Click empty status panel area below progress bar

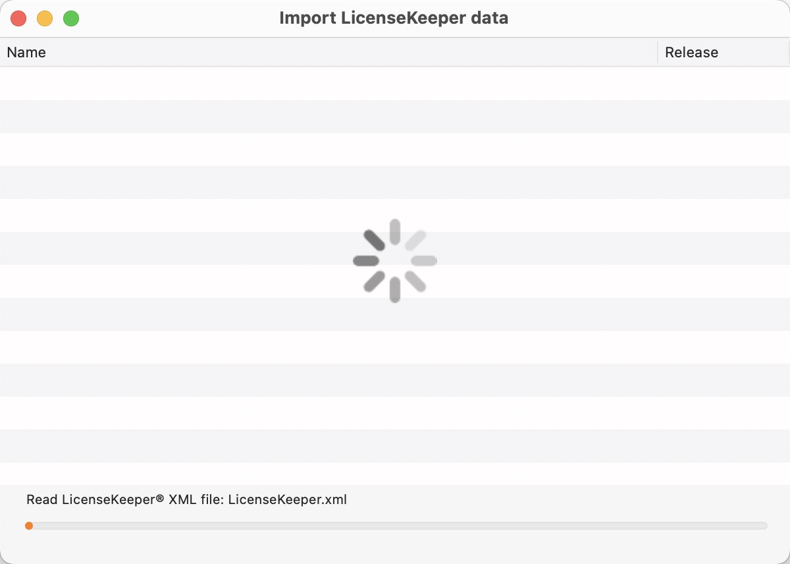[395, 547]
